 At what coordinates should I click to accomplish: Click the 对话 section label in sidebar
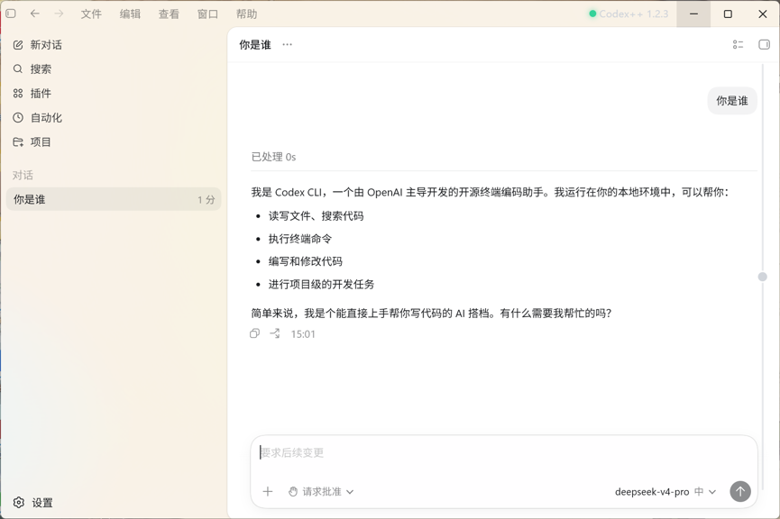[23, 175]
